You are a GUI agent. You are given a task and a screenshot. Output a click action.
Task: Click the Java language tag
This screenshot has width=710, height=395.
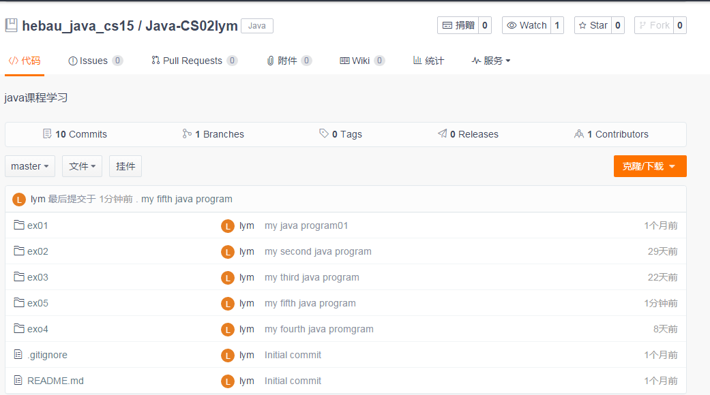tap(256, 26)
